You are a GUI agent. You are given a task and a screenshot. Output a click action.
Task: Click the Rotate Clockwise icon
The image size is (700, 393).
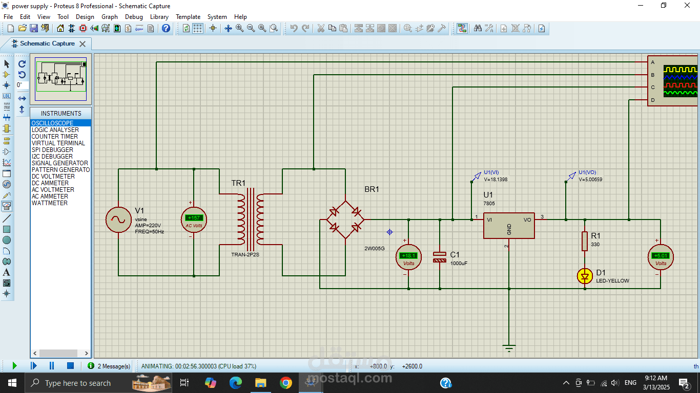coord(22,64)
